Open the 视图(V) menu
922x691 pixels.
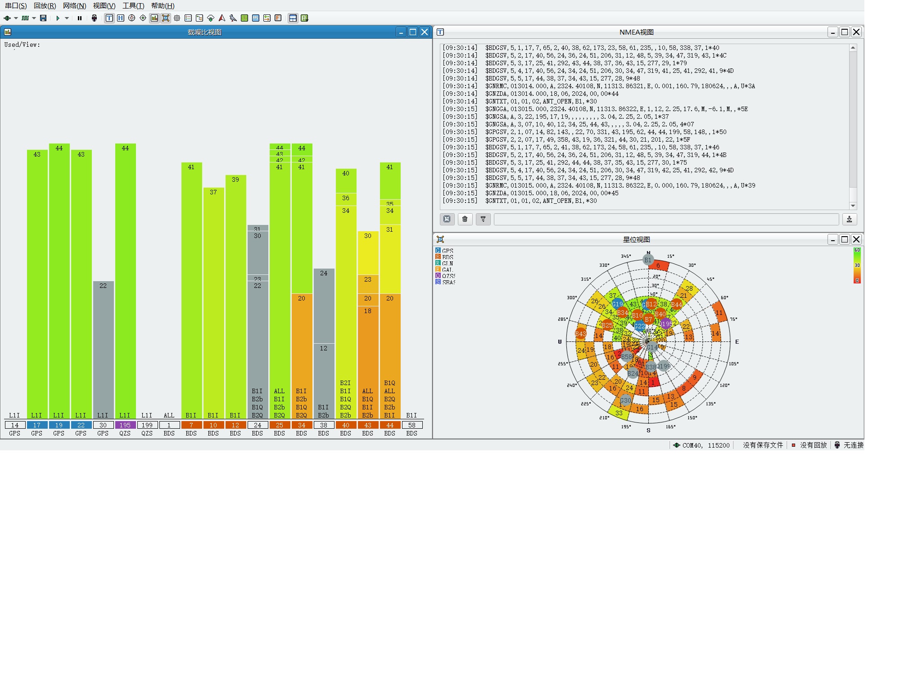click(x=104, y=6)
